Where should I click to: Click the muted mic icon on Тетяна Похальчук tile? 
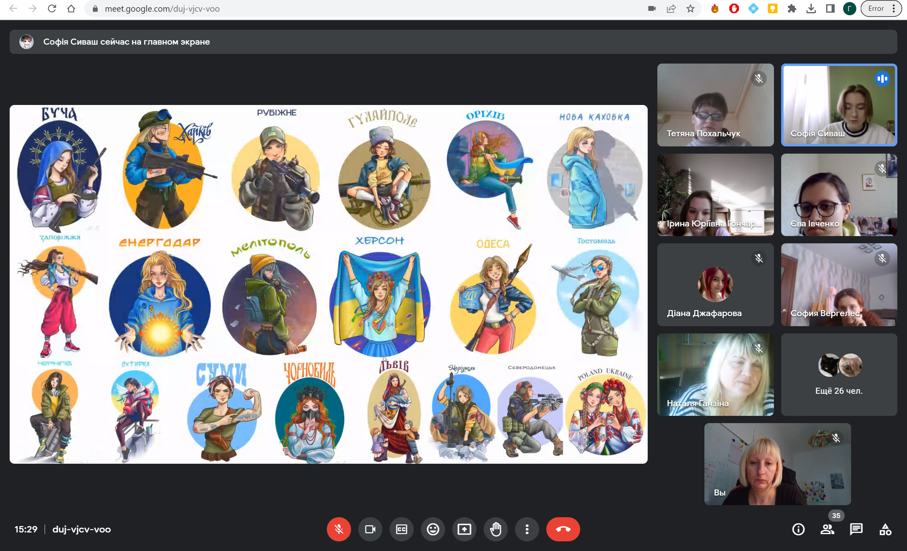tap(759, 78)
